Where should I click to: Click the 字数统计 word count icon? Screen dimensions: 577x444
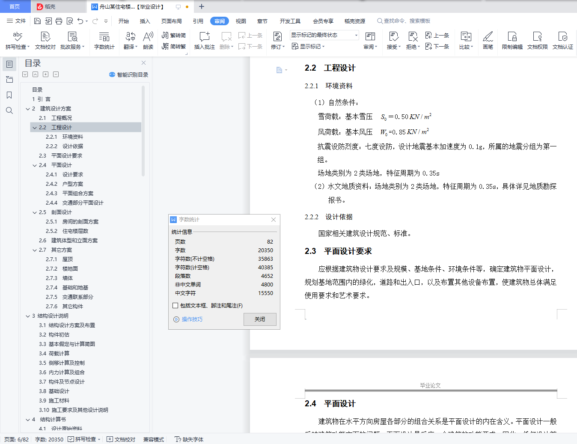(104, 41)
